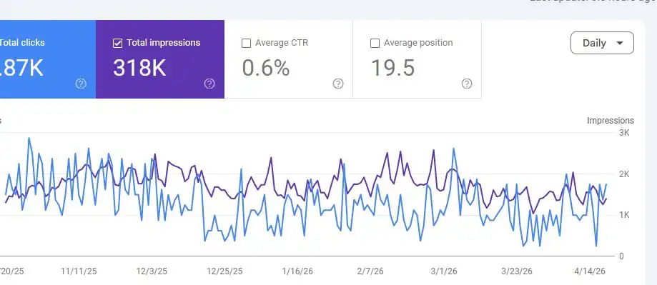
Task: Click the 1/16/26 date label
Action: (297, 271)
